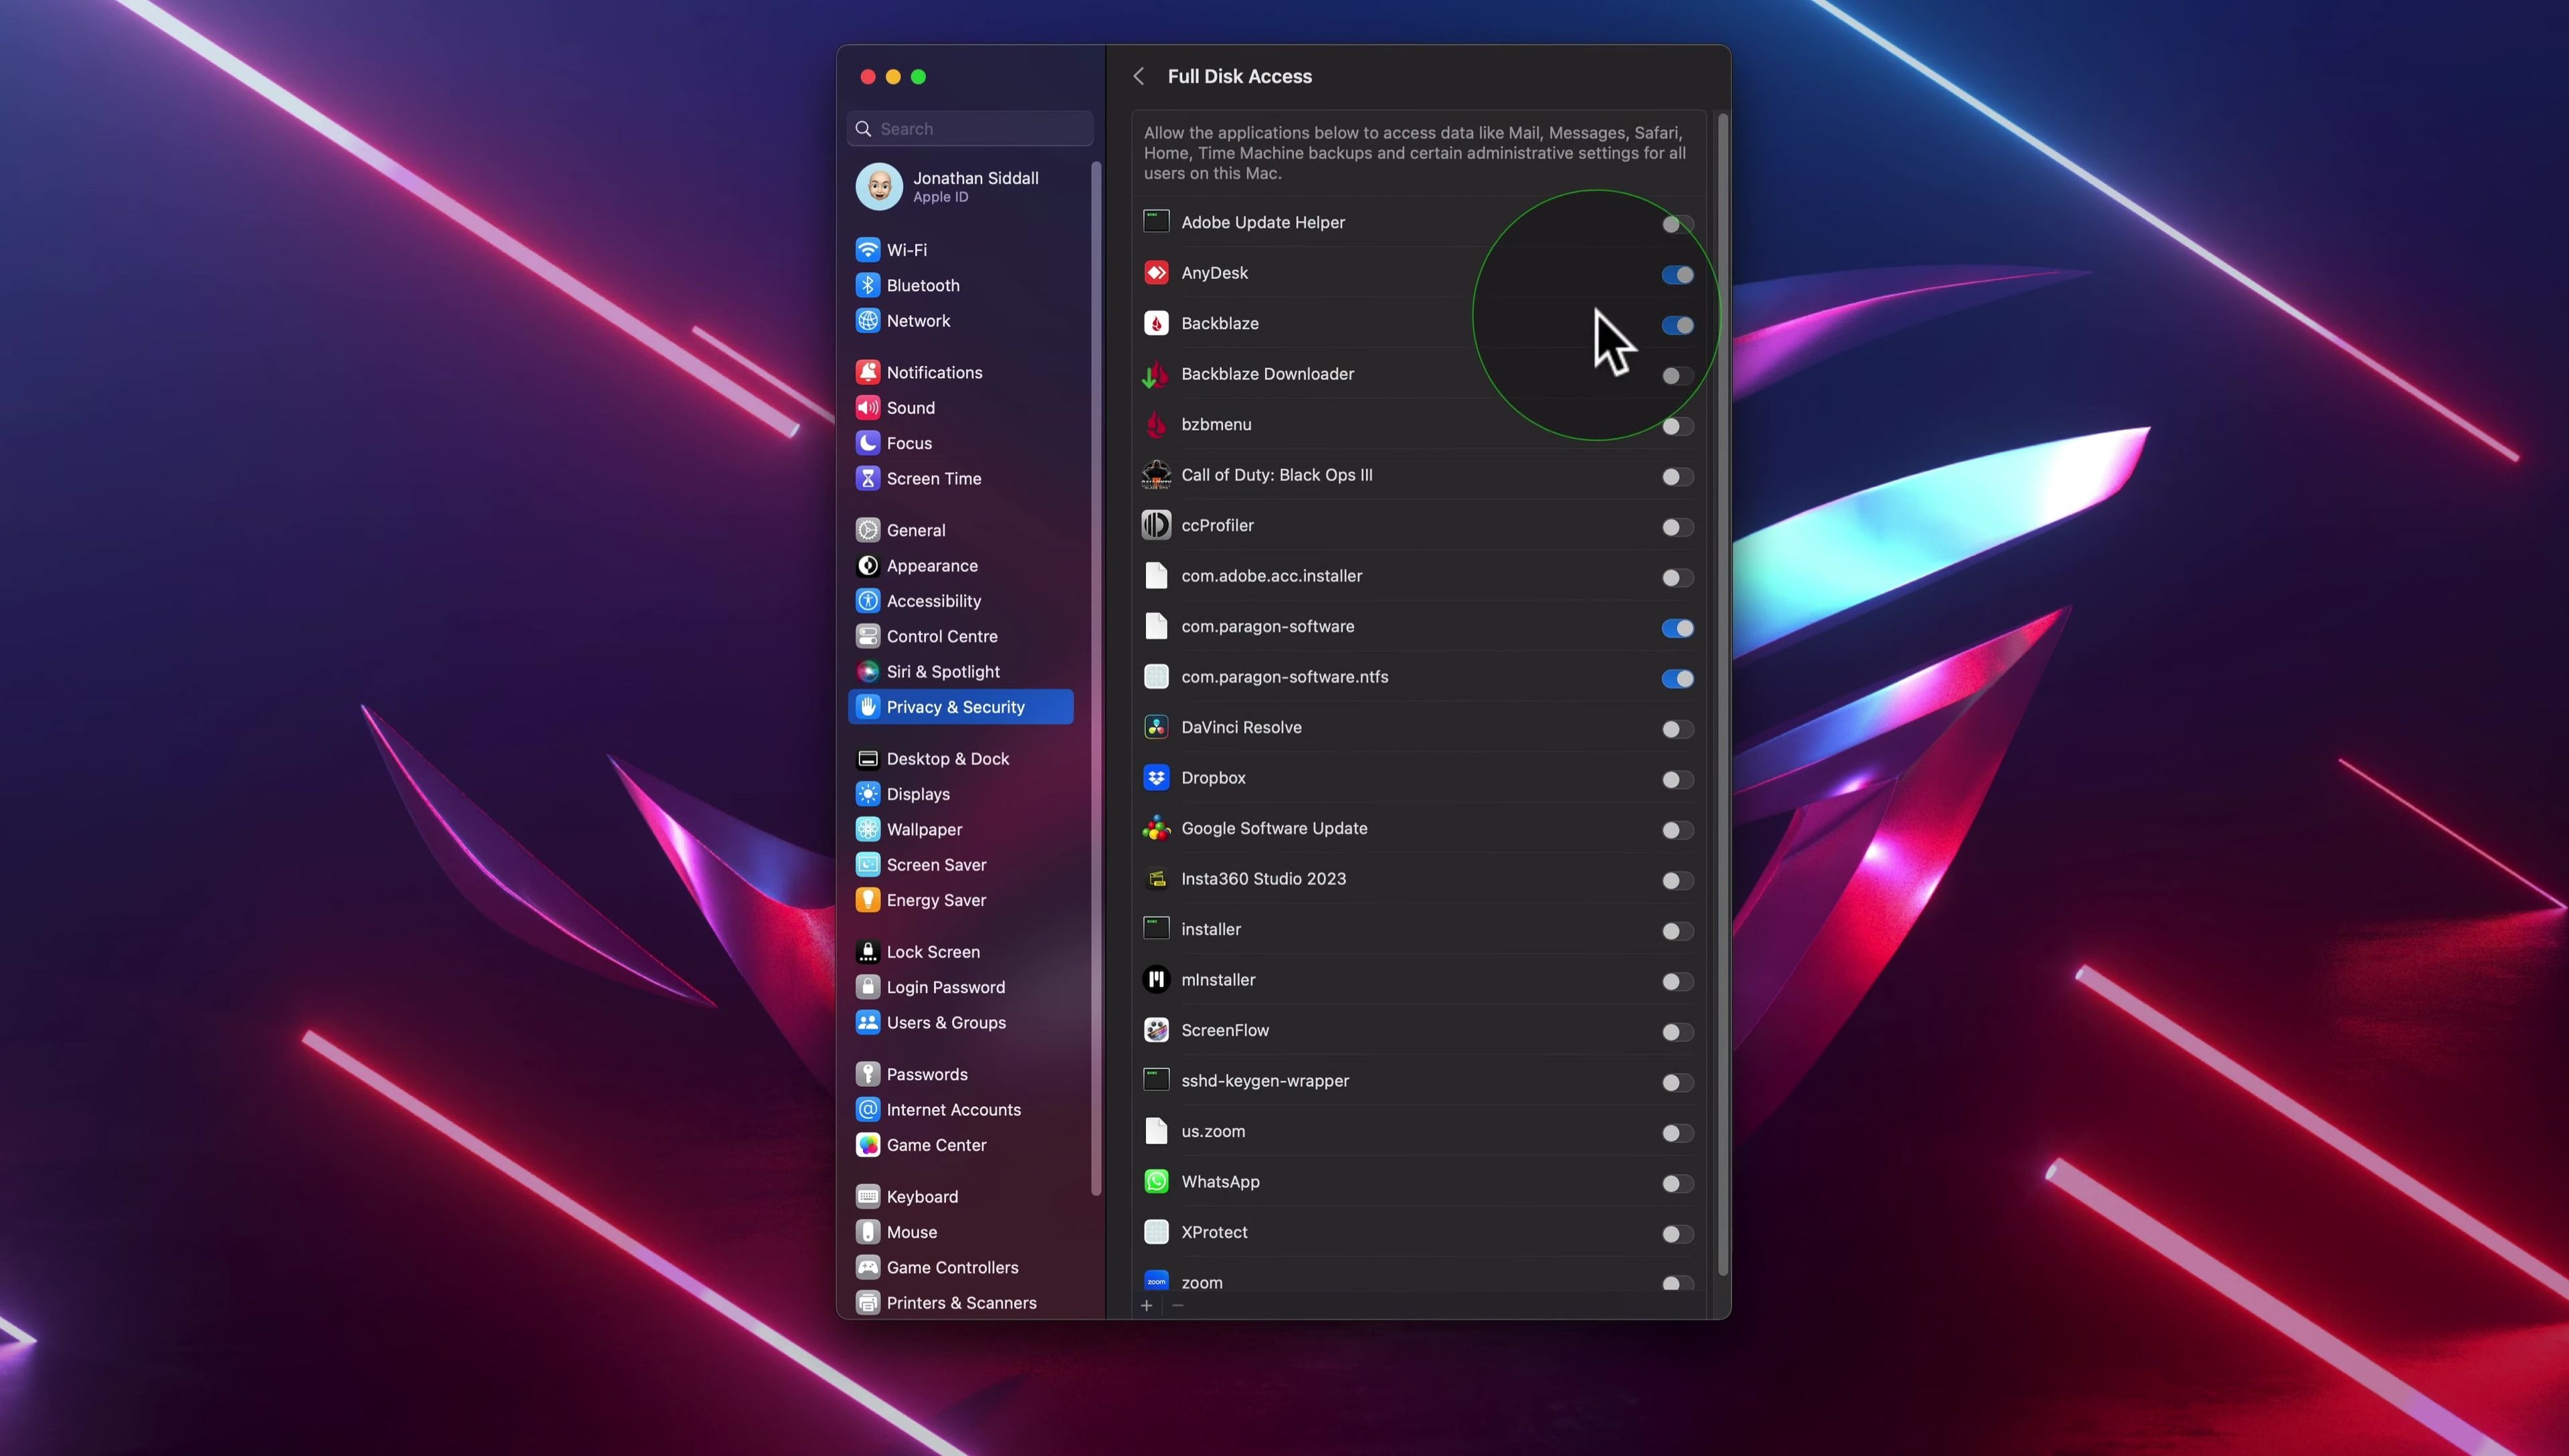Select the com.adobe.acc.installer row
The width and height of the screenshot is (2569, 1456).
(x=1420, y=576)
